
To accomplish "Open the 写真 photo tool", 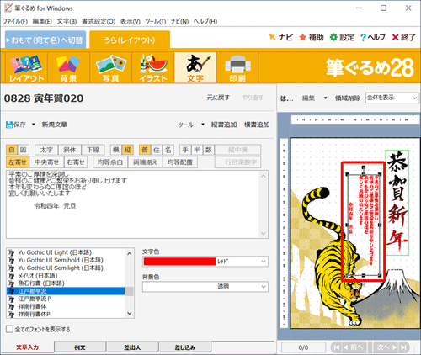I will [x=111, y=67].
